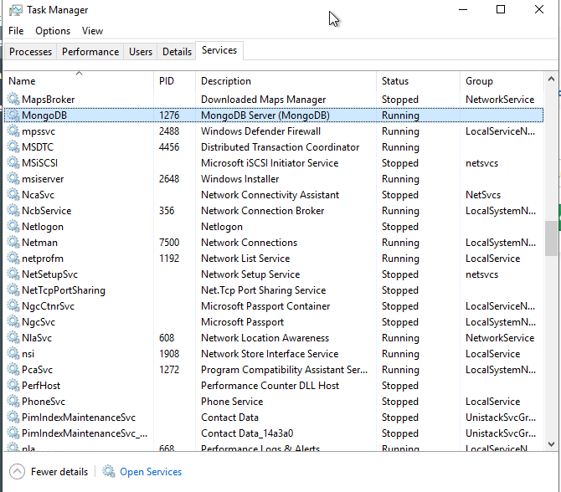Image resolution: width=561 pixels, height=492 pixels.
Task: Select Network List Service description
Action: tap(245, 259)
